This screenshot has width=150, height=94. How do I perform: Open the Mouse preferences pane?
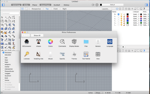point(50,56)
